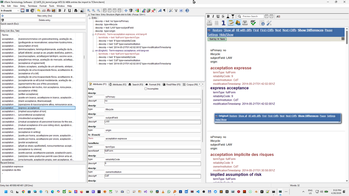349x196 pixels.
Task: Click the Preview-Search input field
Action: [251, 16]
